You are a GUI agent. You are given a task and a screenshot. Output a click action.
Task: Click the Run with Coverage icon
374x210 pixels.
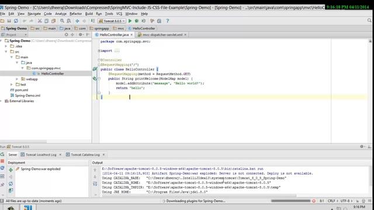(x=144, y=21)
